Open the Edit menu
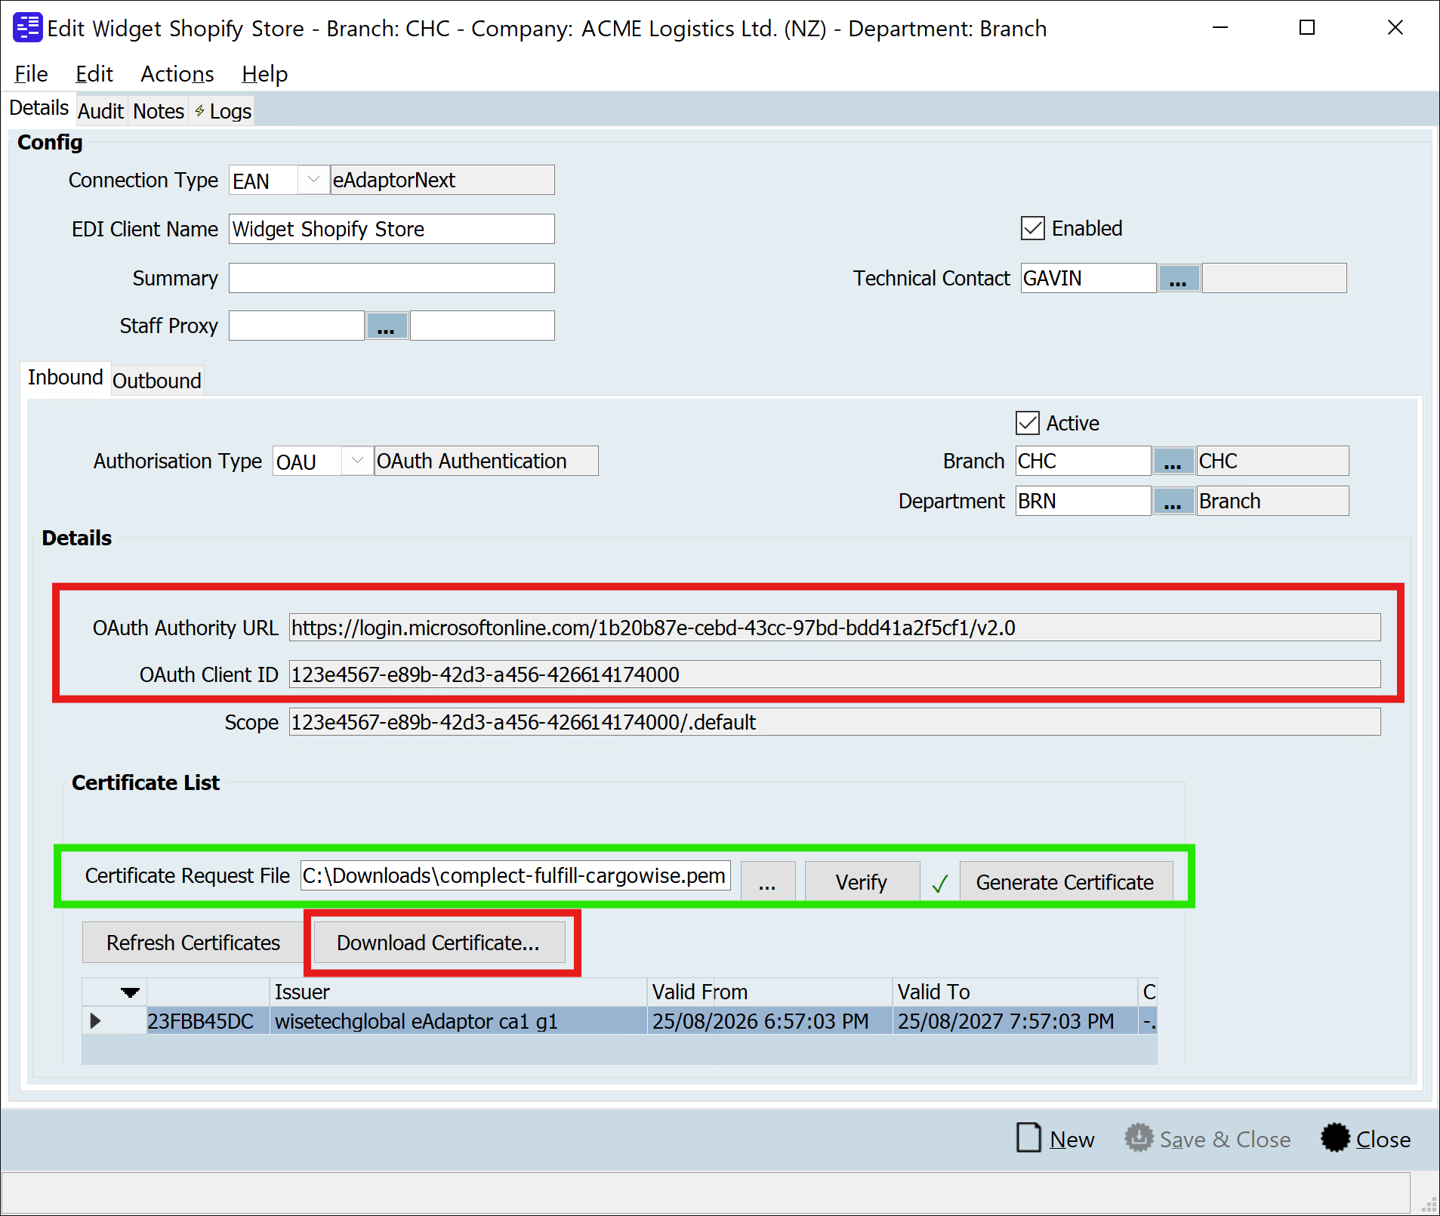This screenshot has width=1440, height=1216. coord(94,74)
